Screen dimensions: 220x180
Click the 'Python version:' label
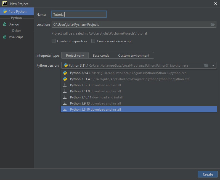coord(48,66)
